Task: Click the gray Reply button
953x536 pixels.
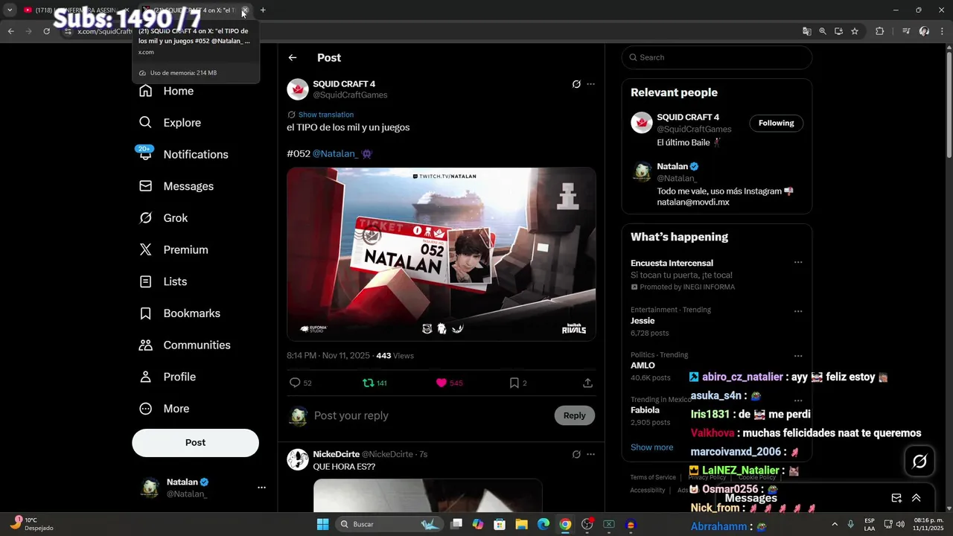Action: tap(574, 415)
